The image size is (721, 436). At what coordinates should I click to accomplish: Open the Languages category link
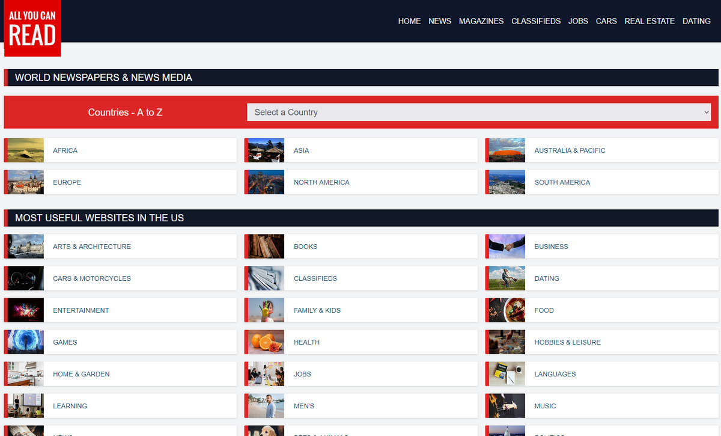[555, 374]
